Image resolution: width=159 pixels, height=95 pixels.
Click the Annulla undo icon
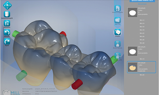[7, 32]
